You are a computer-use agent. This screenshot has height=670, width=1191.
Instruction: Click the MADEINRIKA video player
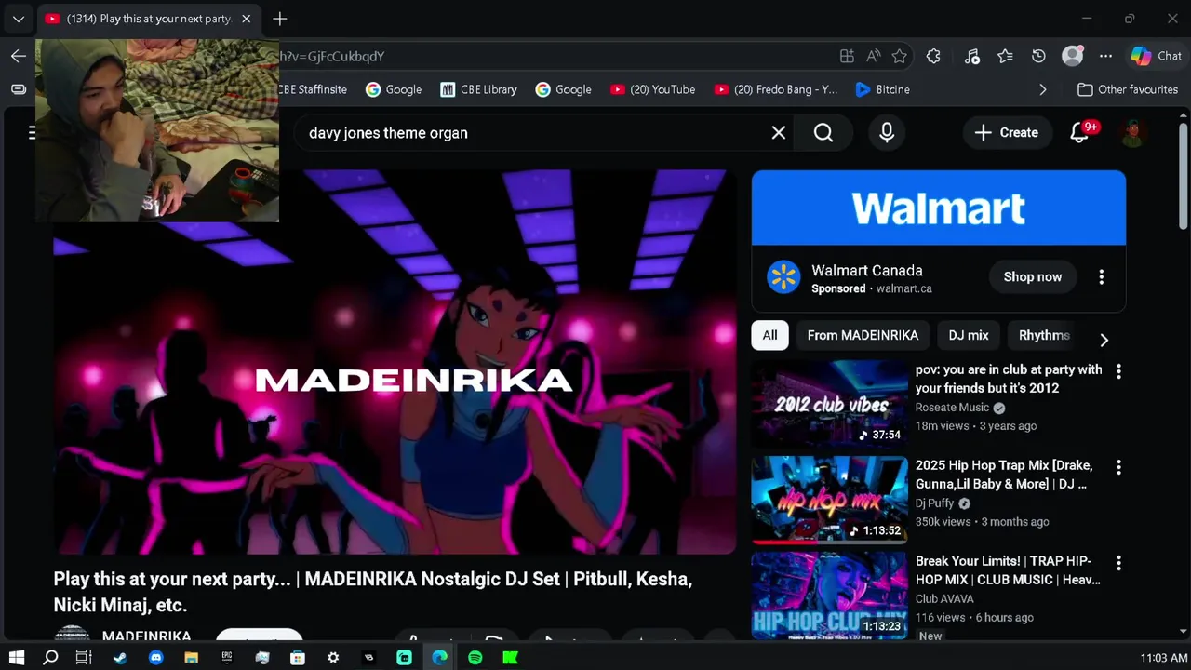[x=395, y=362]
